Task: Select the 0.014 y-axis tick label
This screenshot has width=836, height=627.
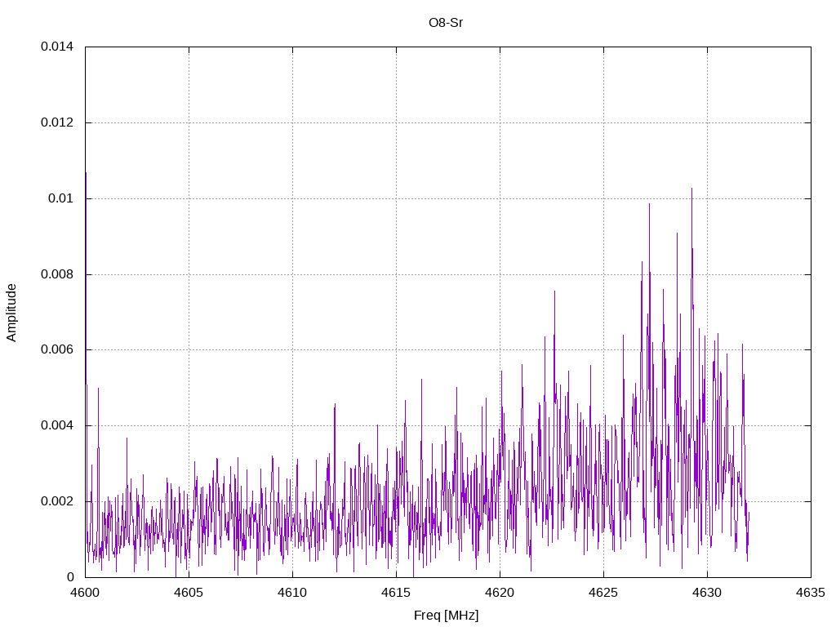Action: (57, 47)
